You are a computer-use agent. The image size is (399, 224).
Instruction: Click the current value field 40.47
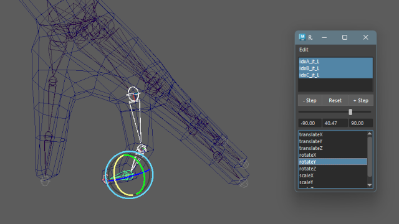[335, 123]
